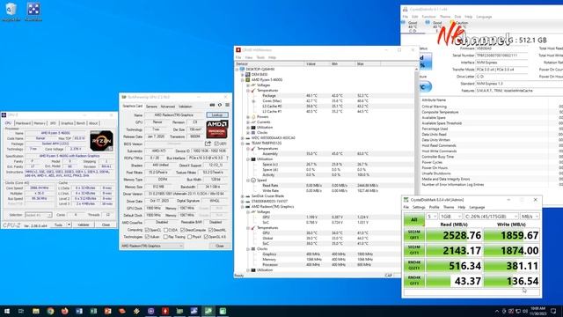563x317 pixels.
Task: Open the GPU selection dropdown in GPU-Z
Action: tap(152, 246)
